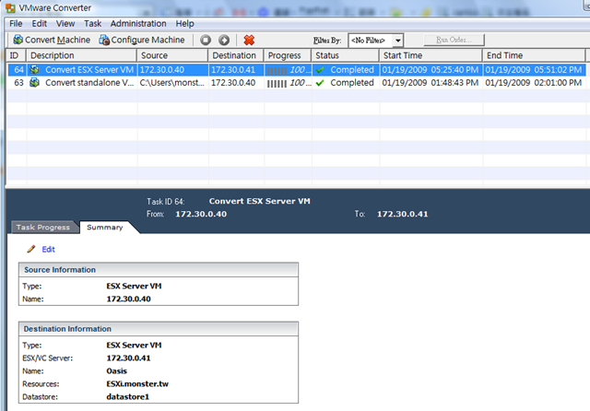Switch to the Task Progress tab
This screenshot has width=590, height=411.
point(43,227)
